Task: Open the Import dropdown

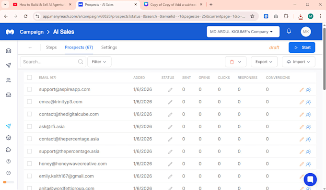Action: point(298,62)
